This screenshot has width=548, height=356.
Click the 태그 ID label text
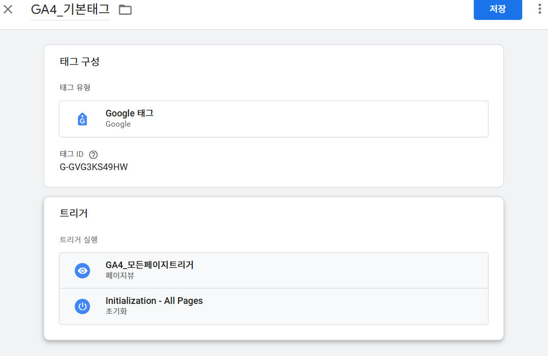pyautogui.click(x=71, y=154)
